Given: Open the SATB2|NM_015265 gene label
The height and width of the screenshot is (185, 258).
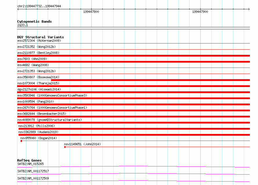Looking at the screenshot, I should (30, 164).
